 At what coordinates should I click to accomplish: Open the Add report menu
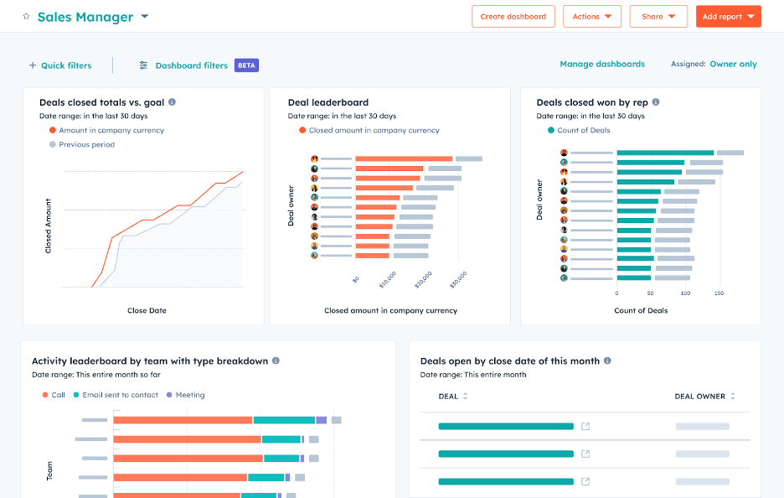click(728, 16)
